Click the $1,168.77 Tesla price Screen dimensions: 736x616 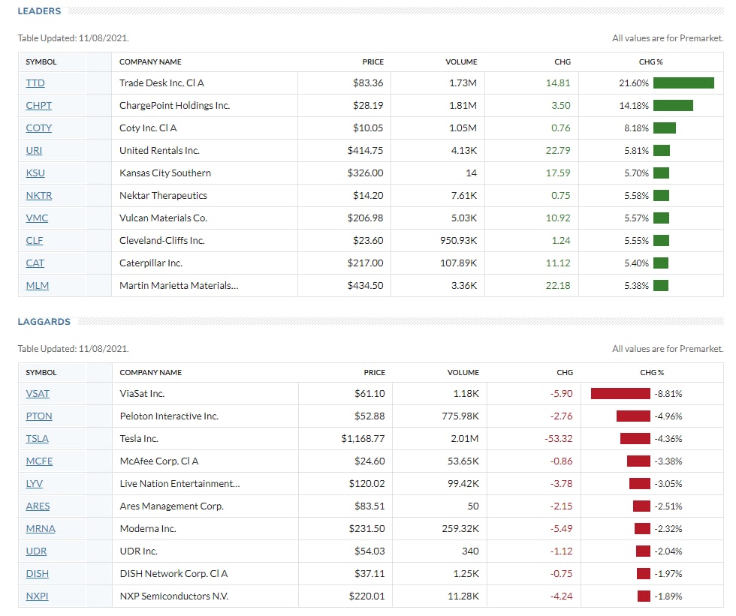click(363, 439)
